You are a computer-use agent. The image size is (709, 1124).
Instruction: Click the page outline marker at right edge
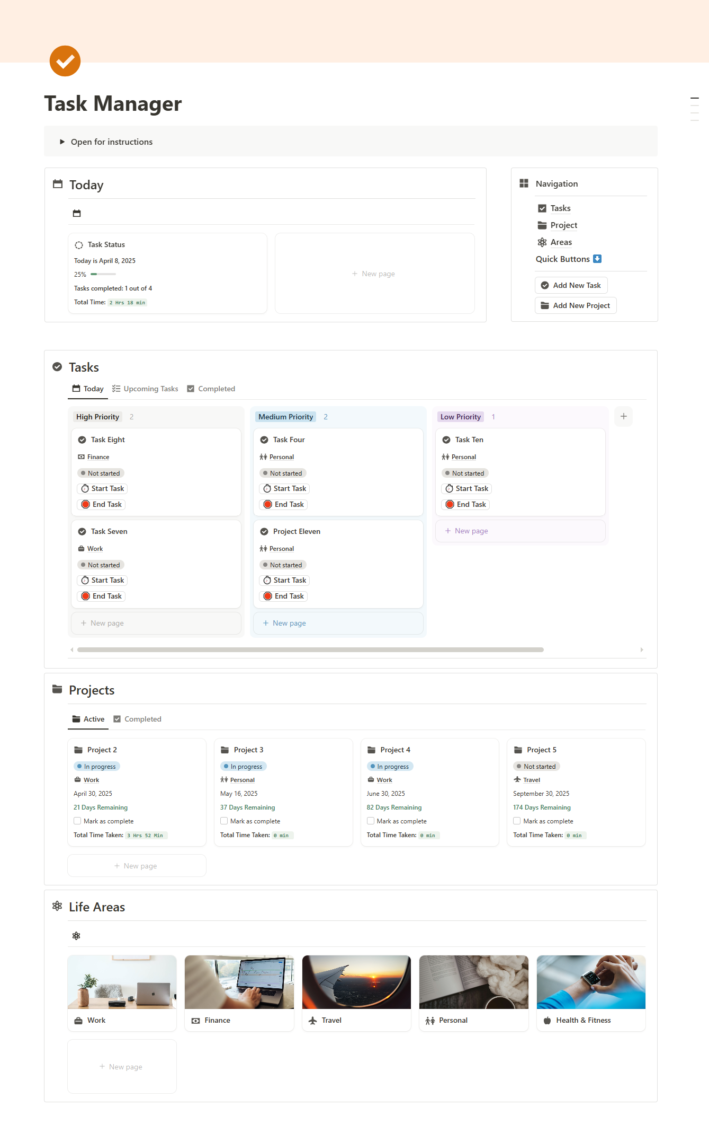click(x=695, y=109)
